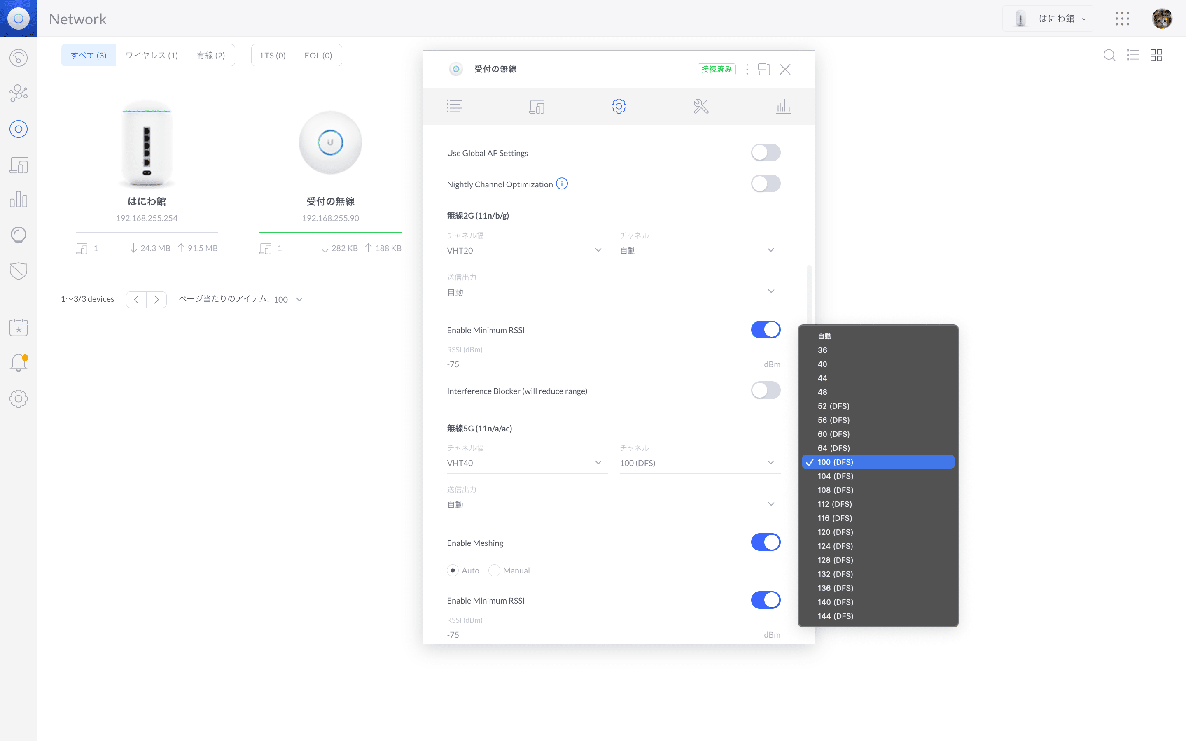Switch devices to grid view

[1156, 56]
